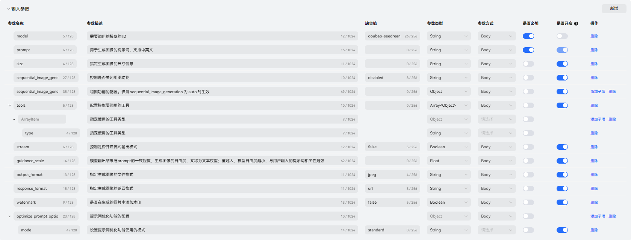Open parameter type dropdown for guidance_scale

tap(449, 161)
